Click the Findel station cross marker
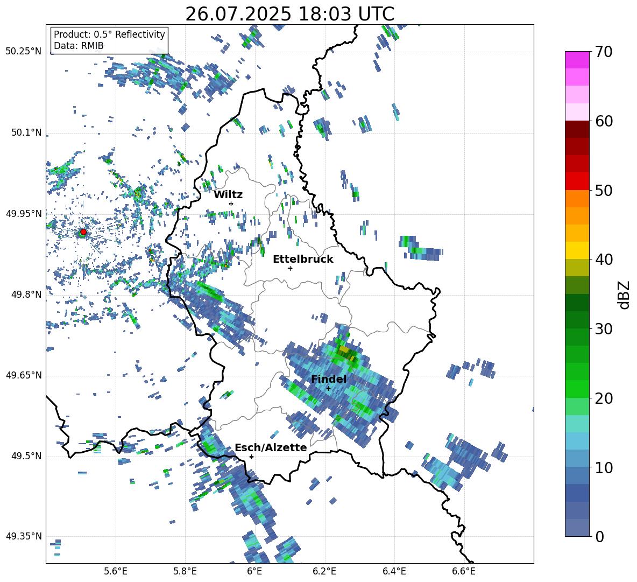The height and width of the screenshot is (582, 637). click(x=328, y=389)
